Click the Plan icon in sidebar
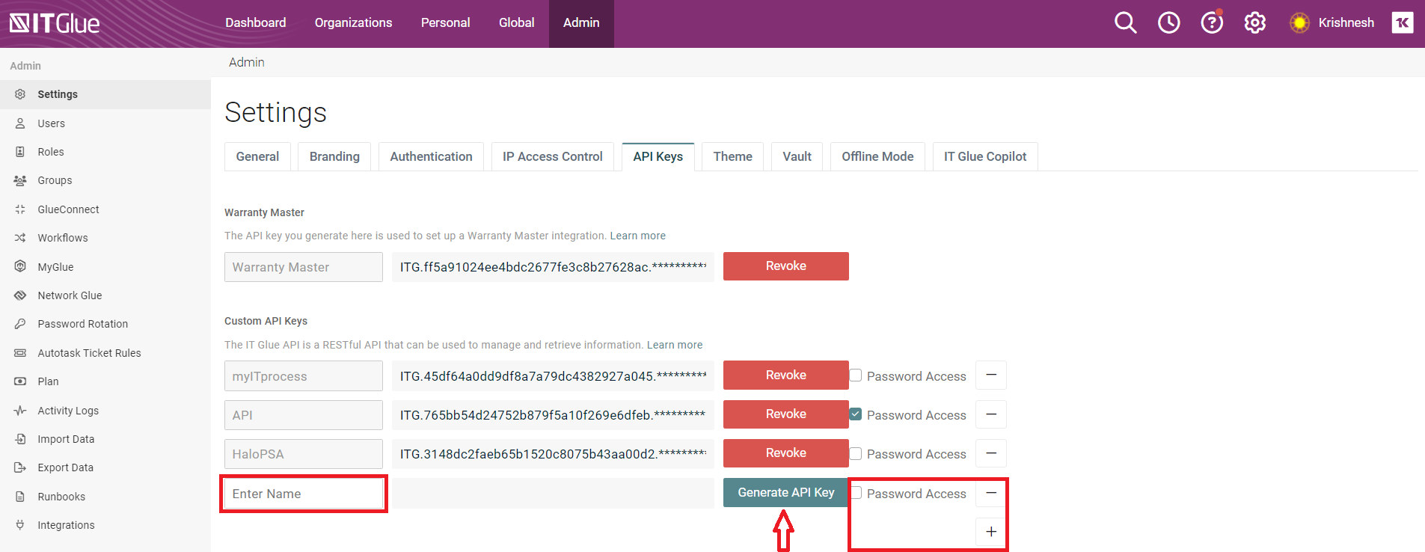Image resolution: width=1425 pixels, height=552 pixels. tap(20, 381)
